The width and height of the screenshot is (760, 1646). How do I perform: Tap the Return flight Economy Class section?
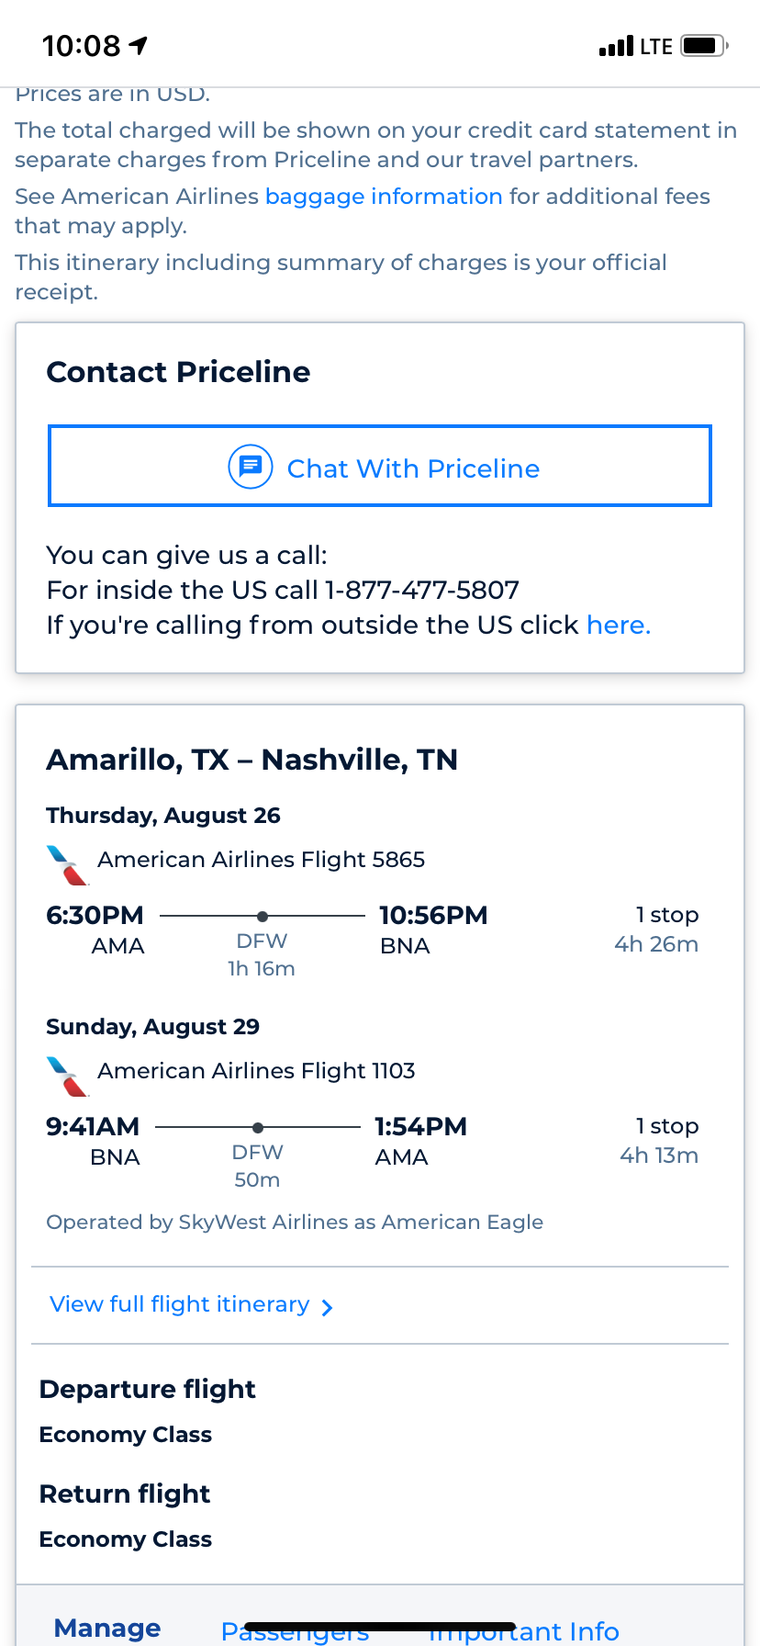coord(126,1516)
